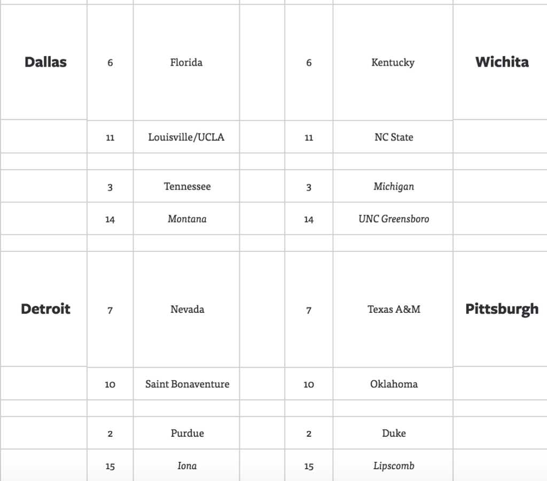Select the Kentucky team cell
The image size is (547, 481).
click(x=393, y=63)
